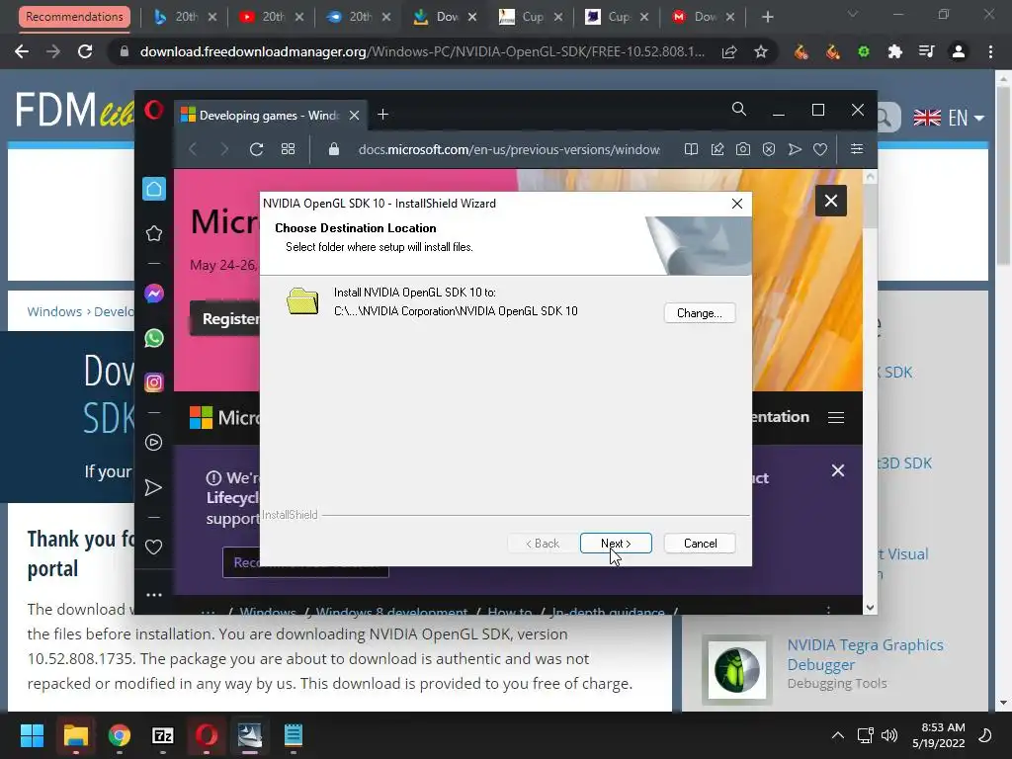Click the Opera address bar URL
1012x759 pixels.
[x=509, y=150]
